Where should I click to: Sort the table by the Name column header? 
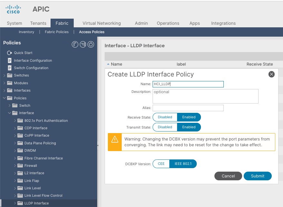point(117,64)
